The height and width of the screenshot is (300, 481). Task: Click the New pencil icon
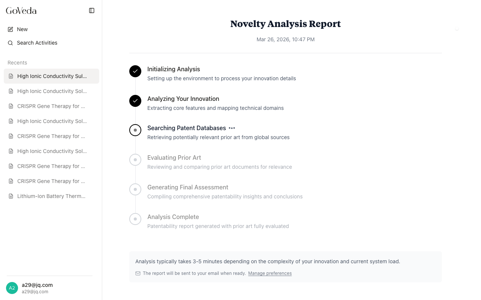pos(11,29)
